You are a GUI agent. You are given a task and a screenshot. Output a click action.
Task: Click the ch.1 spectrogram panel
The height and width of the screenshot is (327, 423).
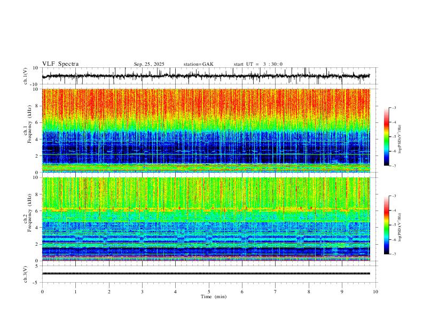coord(206,130)
